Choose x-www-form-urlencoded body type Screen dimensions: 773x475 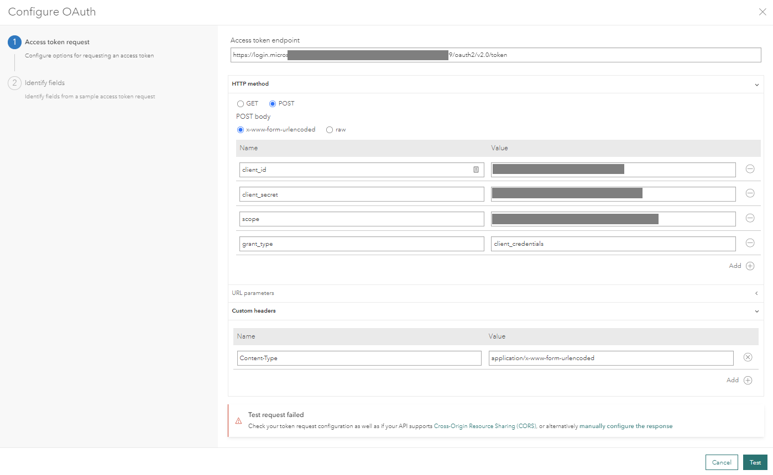pyautogui.click(x=240, y=130)
